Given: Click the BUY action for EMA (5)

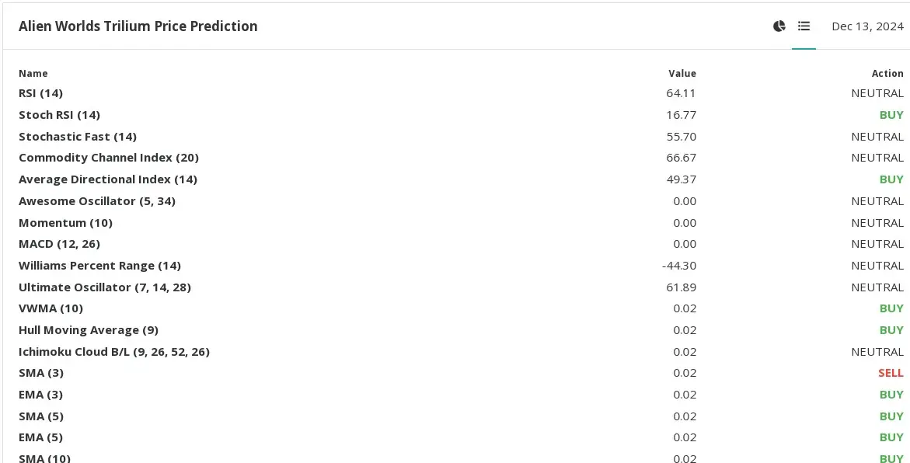Looking at the screenshot, I should 891,437.
